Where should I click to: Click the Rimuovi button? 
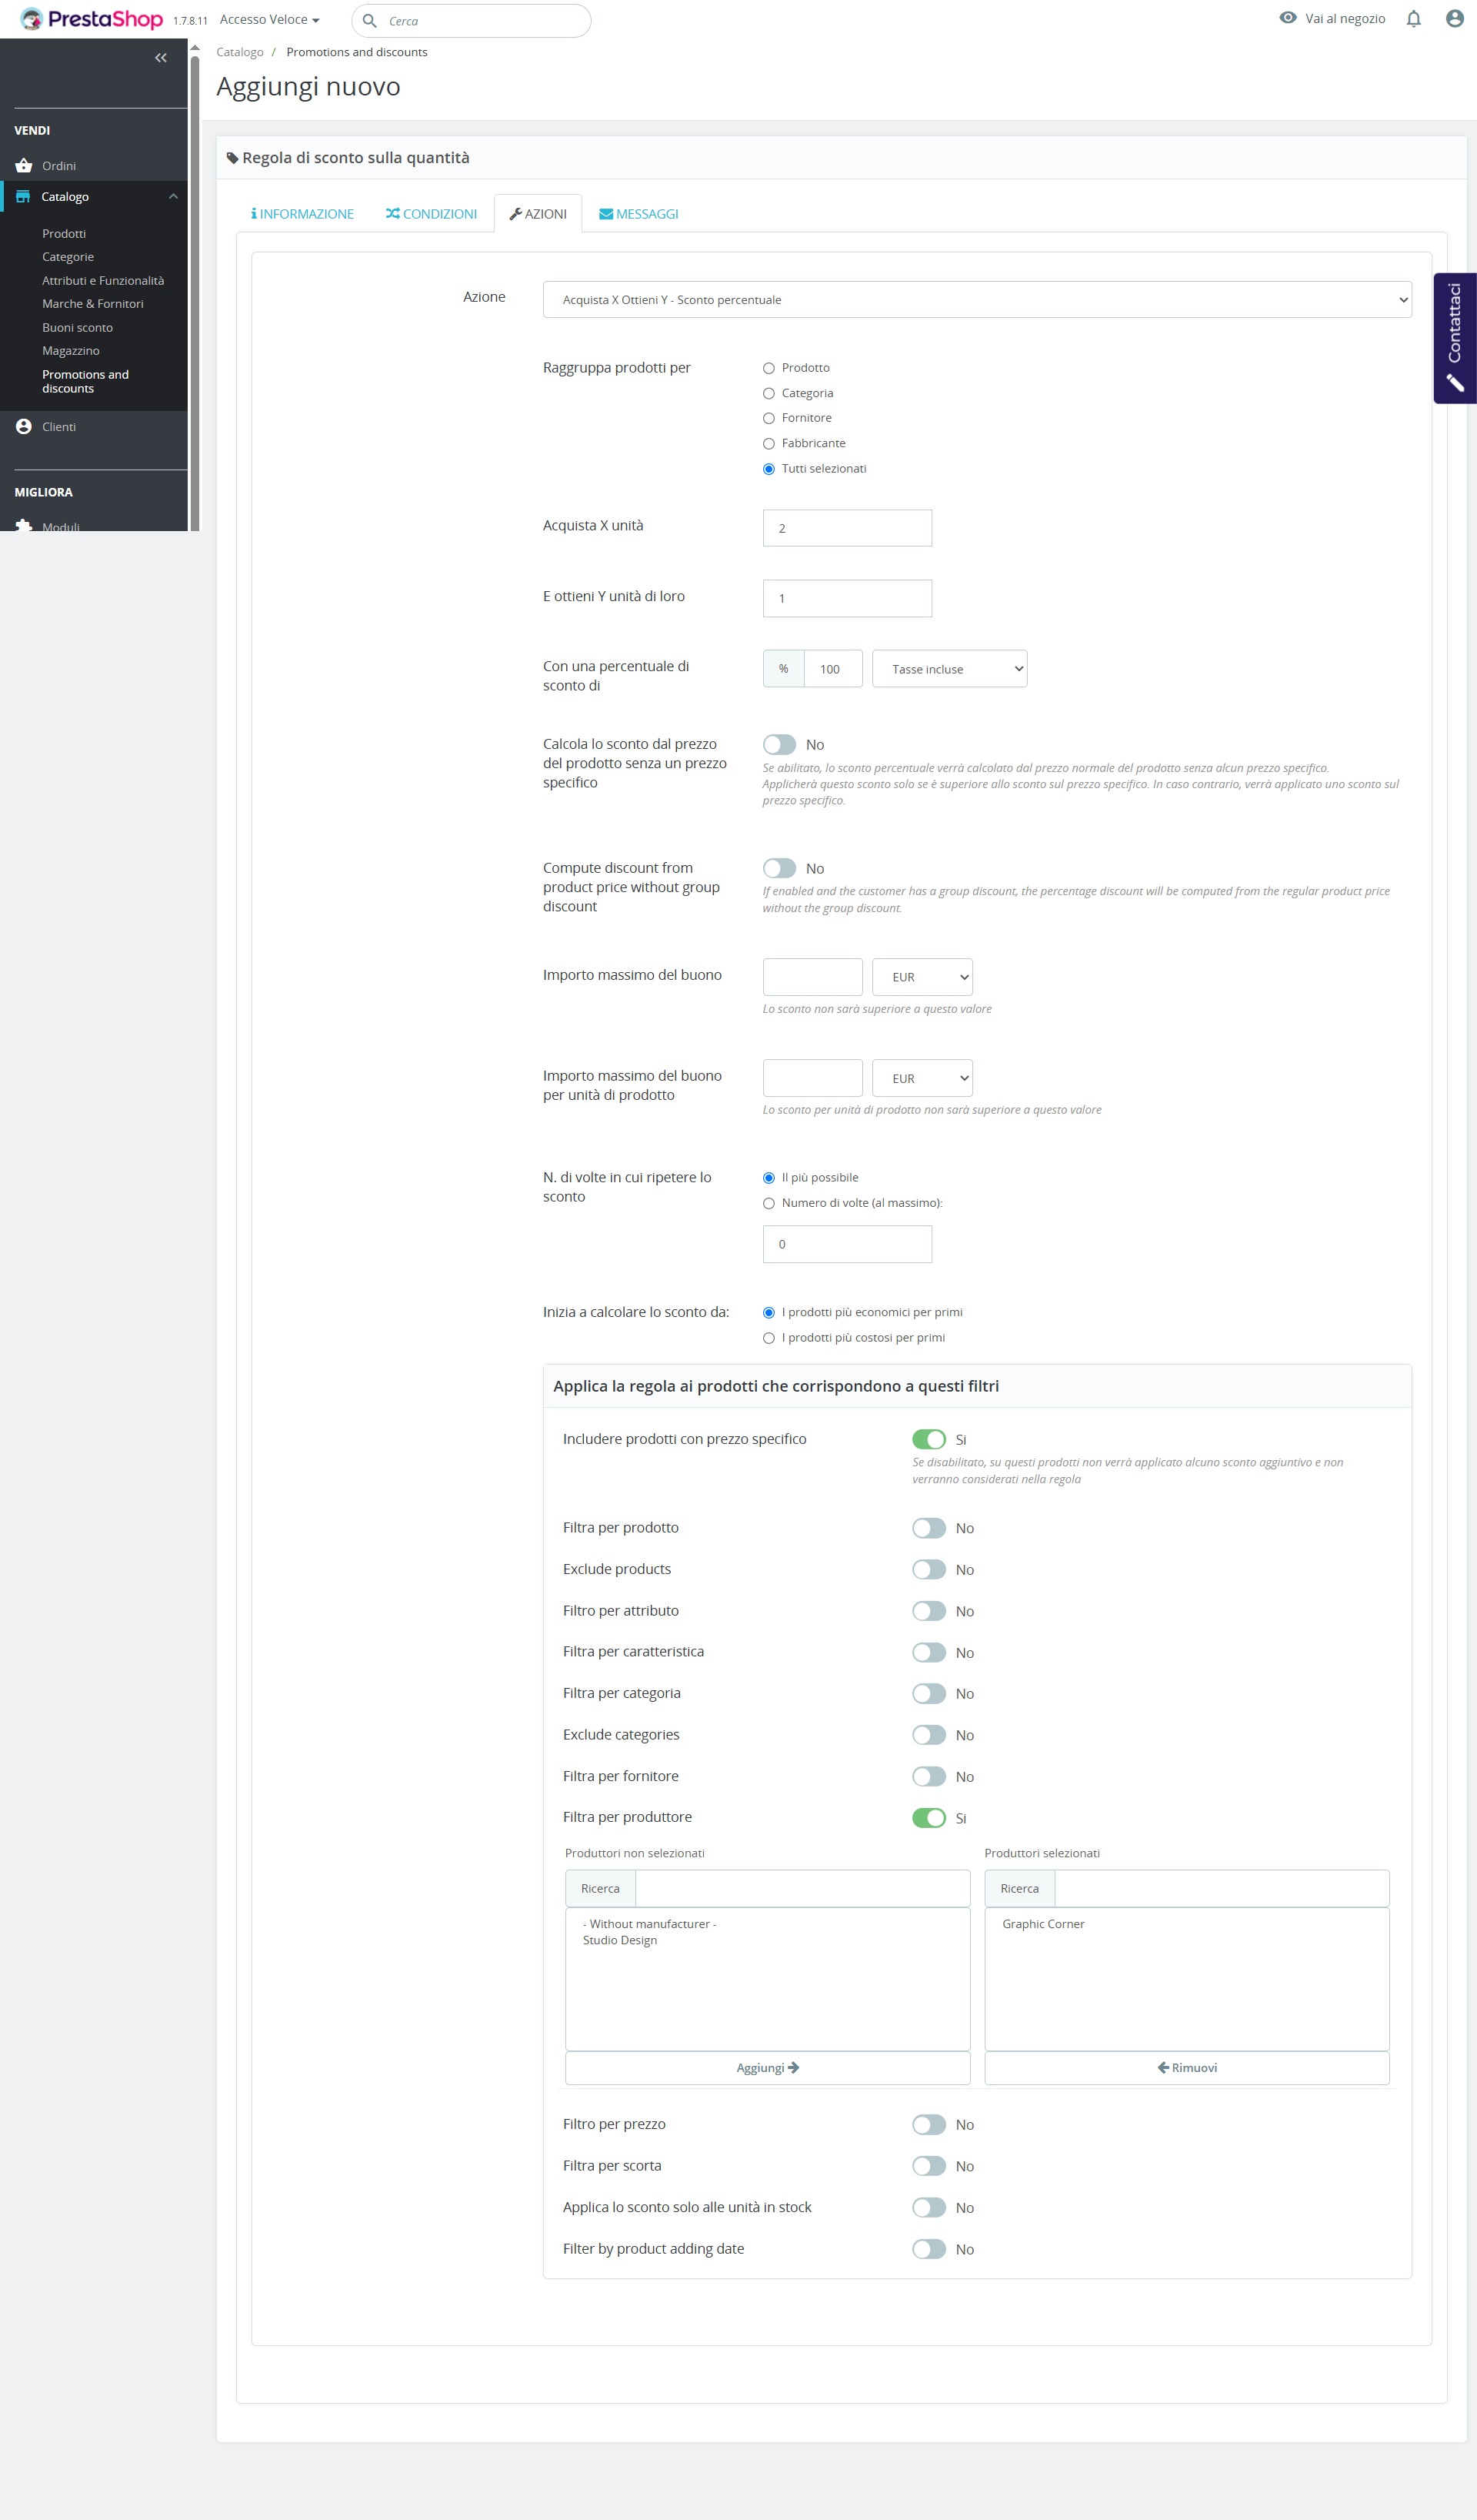click(1186, 2068)
